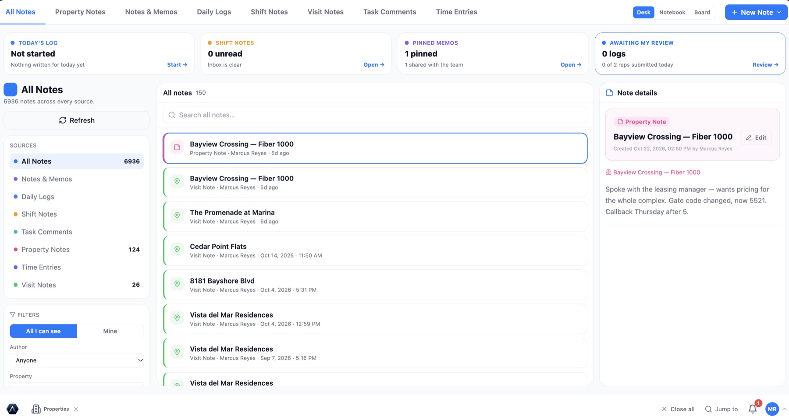Expand the New Note dropdown arrow

pyautogui.click(x=779, y=12)
